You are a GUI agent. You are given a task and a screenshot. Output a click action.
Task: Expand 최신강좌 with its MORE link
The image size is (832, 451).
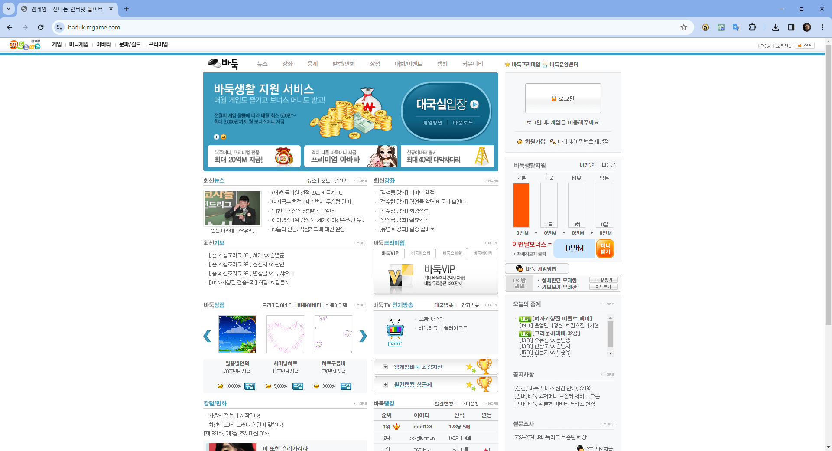click(492, 181)
